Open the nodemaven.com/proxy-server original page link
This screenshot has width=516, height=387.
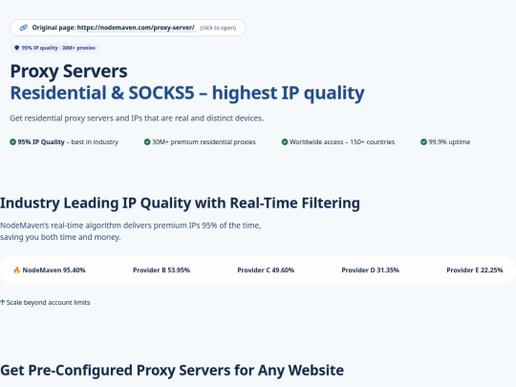click(x=136, y=28)
